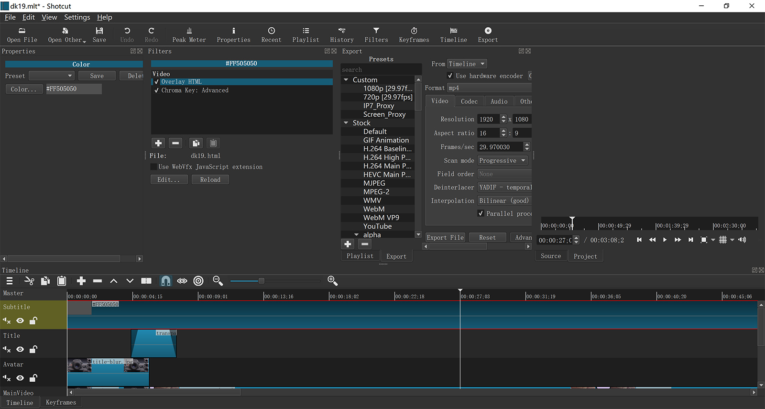The image size is (765, 409).
Task: Open the Peak Meter panel
Action: (189, 35)
